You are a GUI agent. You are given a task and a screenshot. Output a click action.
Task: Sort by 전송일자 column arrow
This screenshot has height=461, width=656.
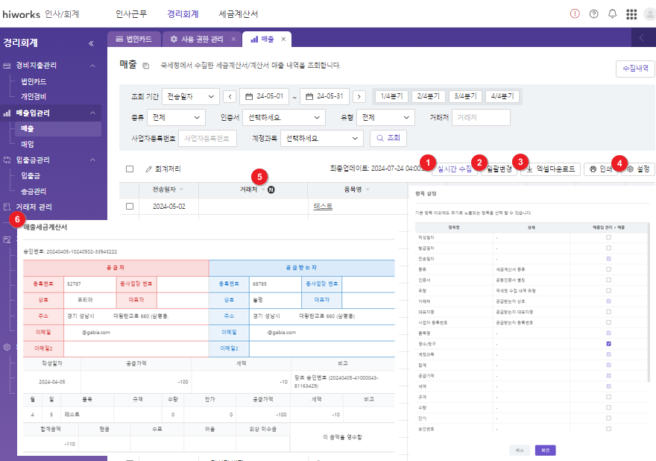(x=182, y=189)
